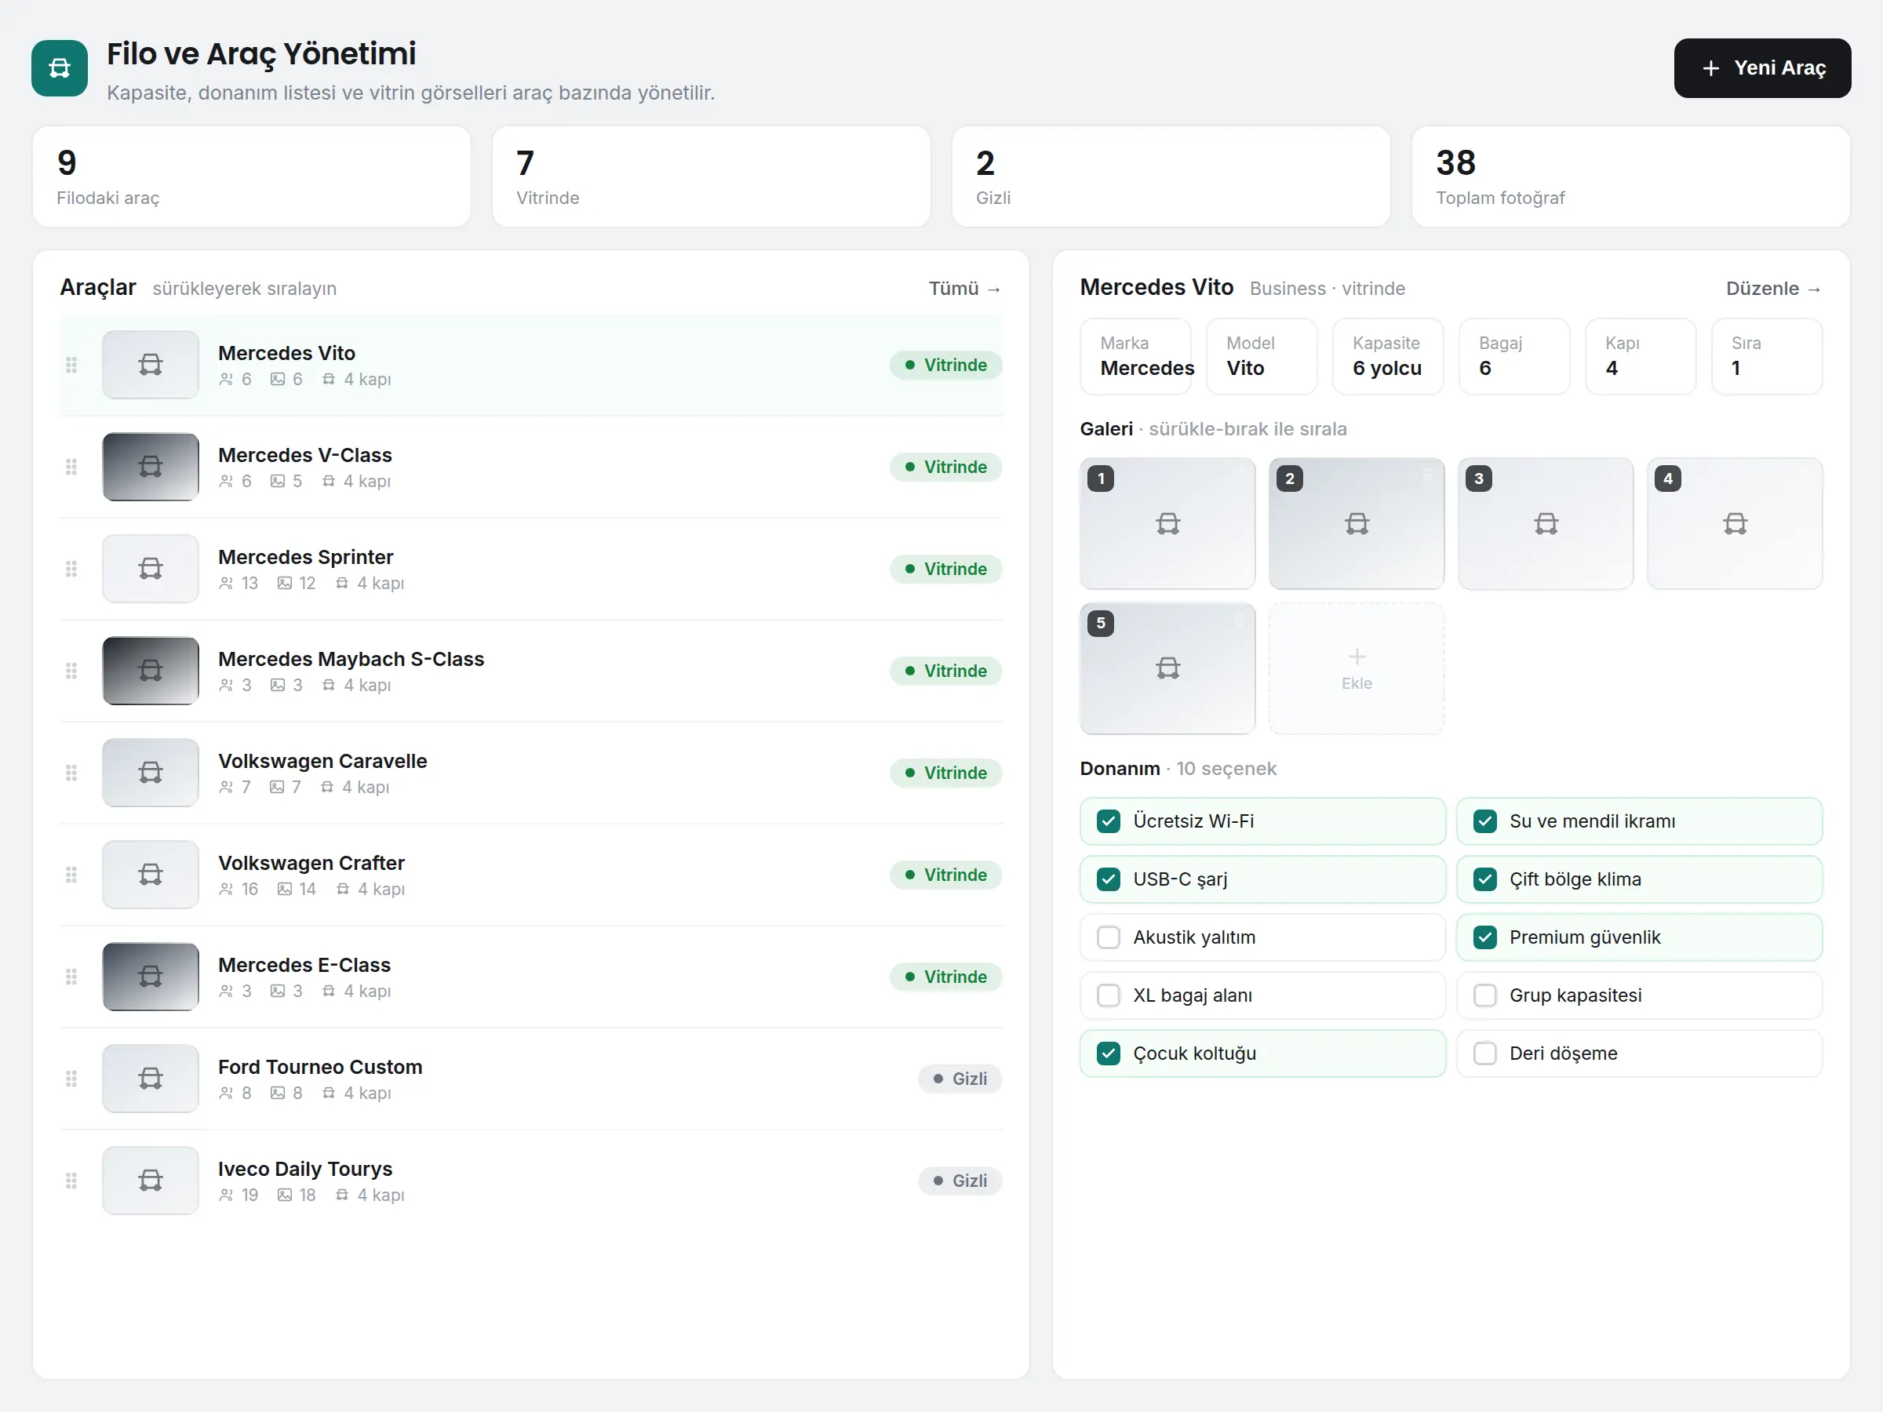Open gallery photo number 1
Image resolution: width=1883 pixels, height=1412 pixels.
(x=1168, y=524)
